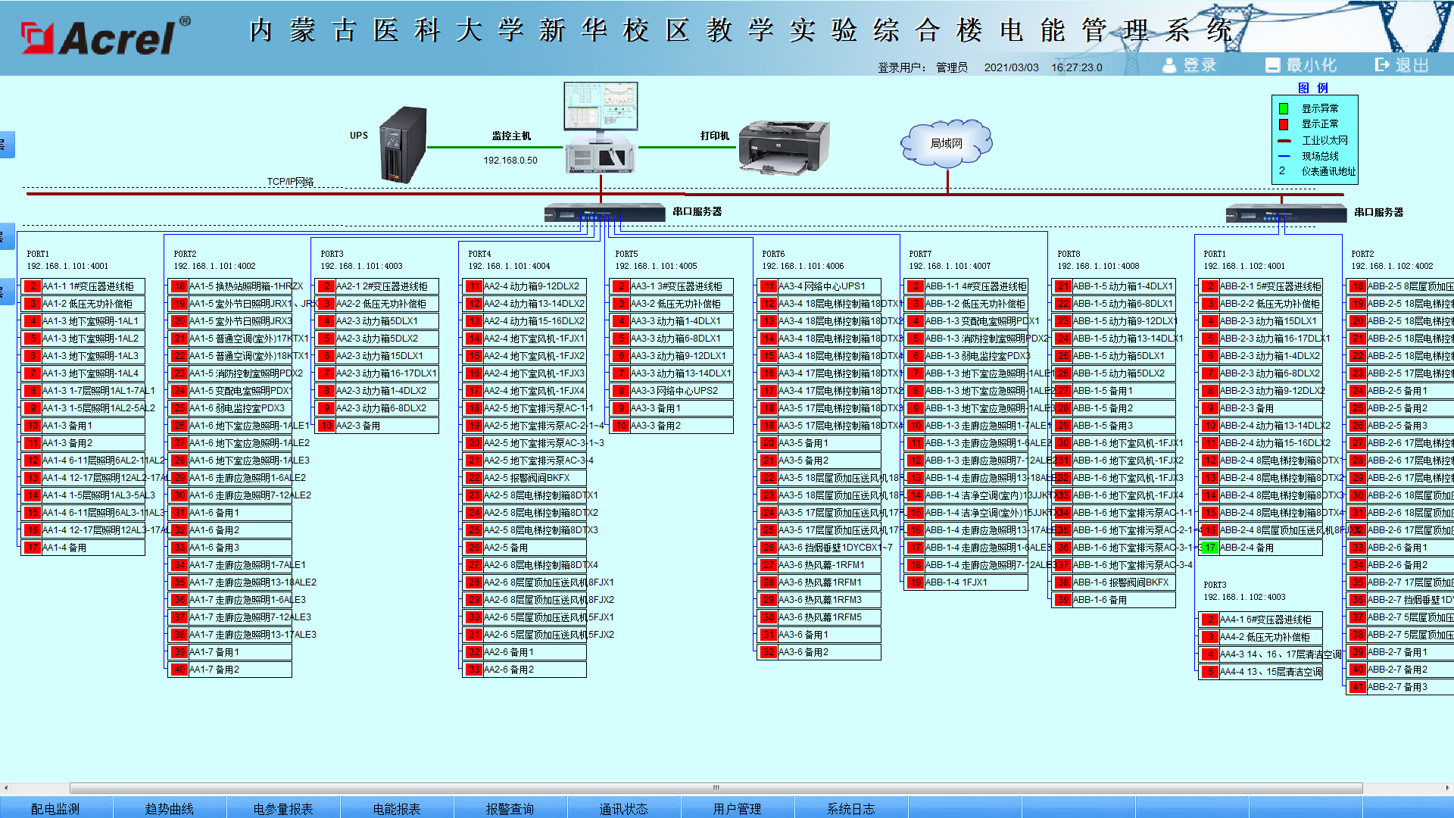Screen dimensions: 1454x818
Task: Open the 配电监测 tab
Action: 55,808
